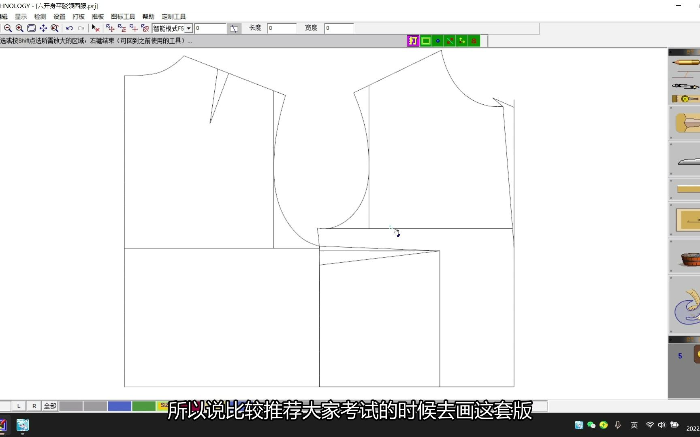Select the blue French curve tool
This screenshot has height=437, width=700.
click(x=687, y=306)
